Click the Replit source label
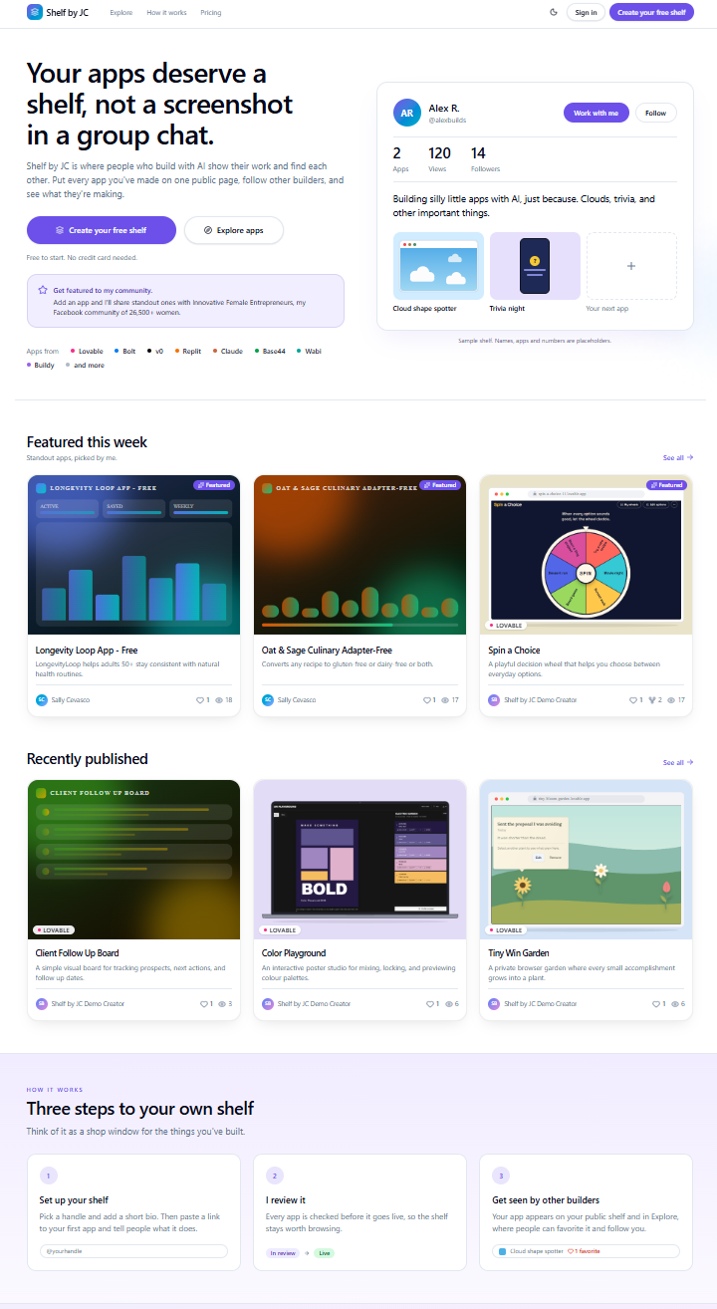The height and width of the screenshot is (1309, 717). [x=188, y=351]
